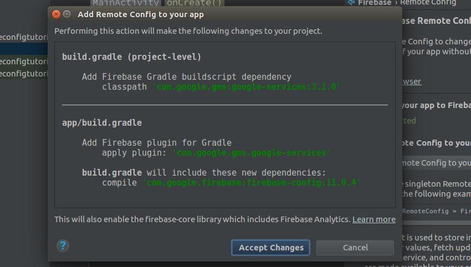Click the dialog title 'Add Remote Config to your app'
Image resolution: width=471 pixels, height=267 pixels.
(141, 14)
